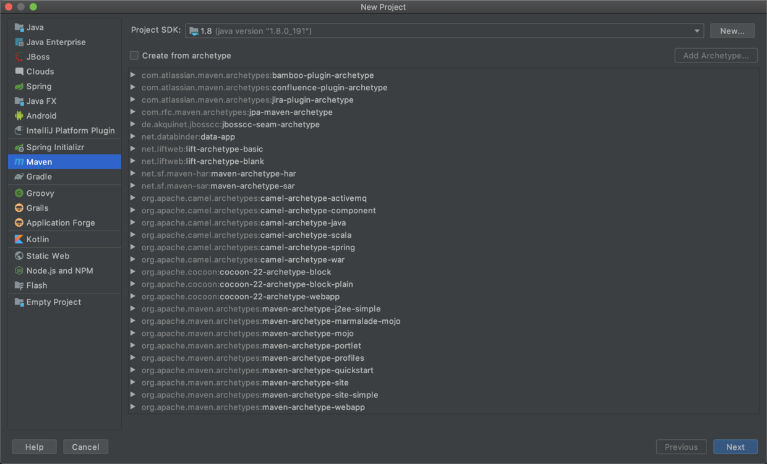Viewport: 767px width, 464px height.
Task: Select Empty Project option
Action: click(64, 302)
